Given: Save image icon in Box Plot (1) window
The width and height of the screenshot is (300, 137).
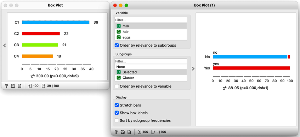Looking at the screenshot, I should pyautogui.click(x=123, y=132).
